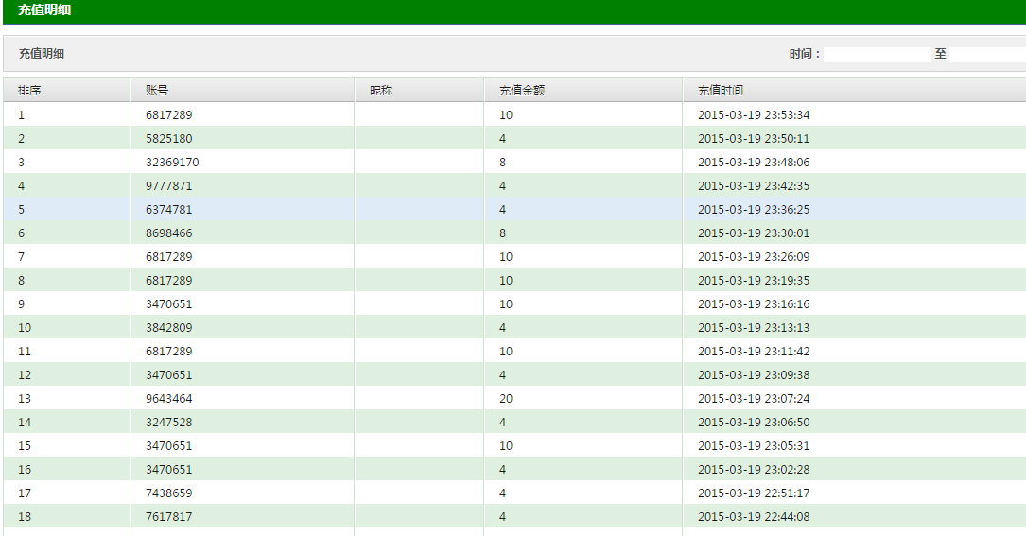Screen dimensions: 1026x536
Task: Select timestamp 2015-03-19 23:53:34
Action: pyautogui.click(x=754, y=115)
